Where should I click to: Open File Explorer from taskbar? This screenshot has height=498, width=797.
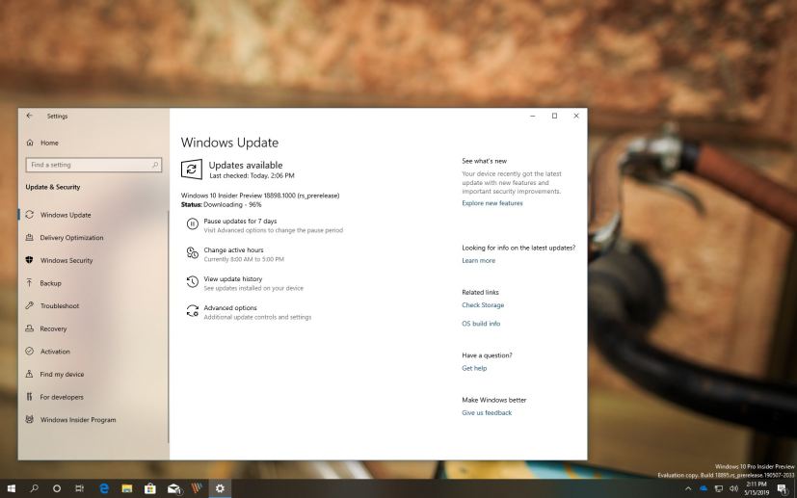pyautogui.click(x=127, y=489)
